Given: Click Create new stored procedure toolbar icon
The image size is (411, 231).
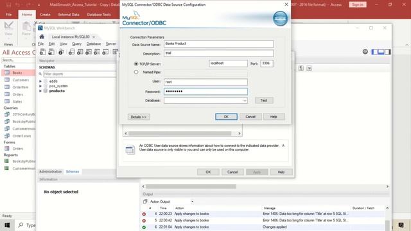Looking at the screenshot, I should pos(97,52).
